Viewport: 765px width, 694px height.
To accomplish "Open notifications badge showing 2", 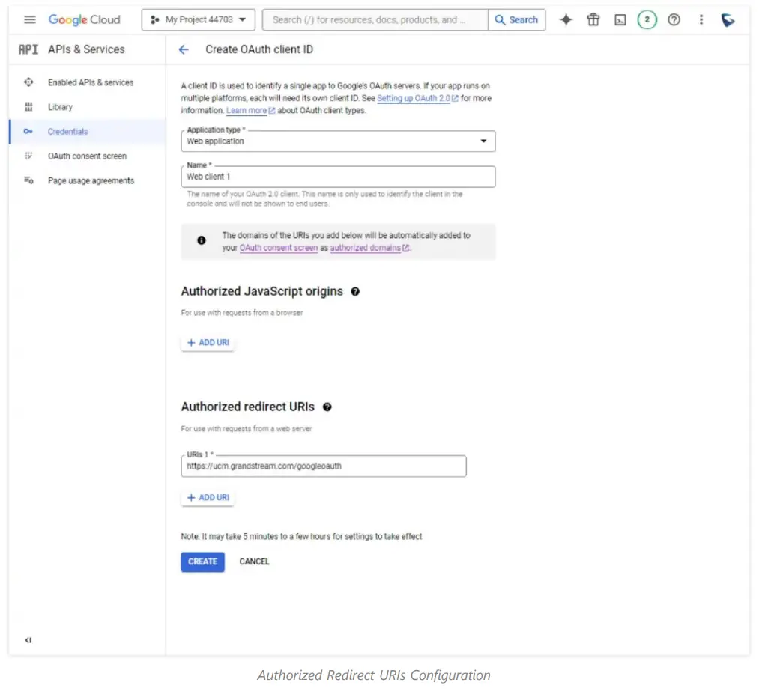I will [647, 20].
